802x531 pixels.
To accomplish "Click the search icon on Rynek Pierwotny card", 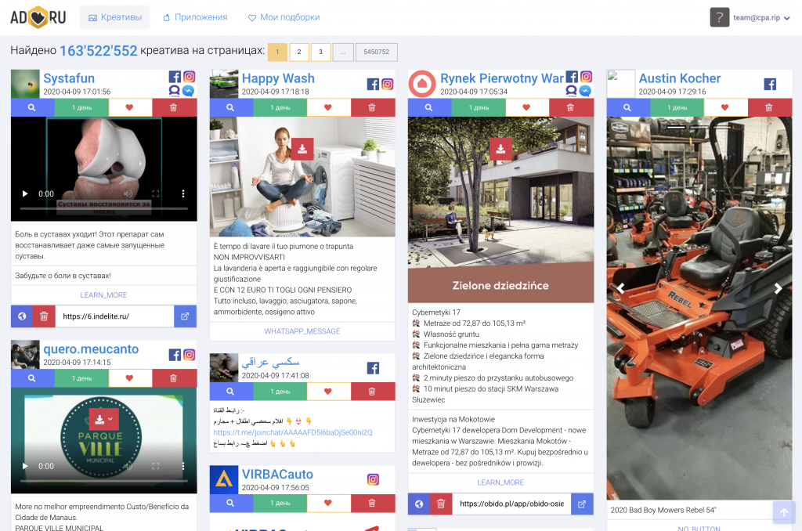I will [429, 107].
